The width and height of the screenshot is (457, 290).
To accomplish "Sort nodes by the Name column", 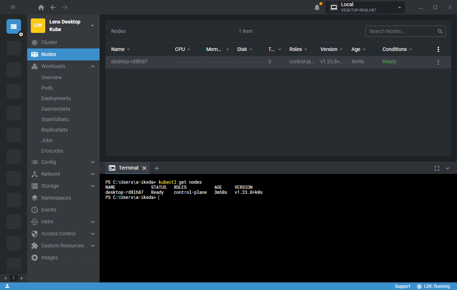I will pos(121,49).
